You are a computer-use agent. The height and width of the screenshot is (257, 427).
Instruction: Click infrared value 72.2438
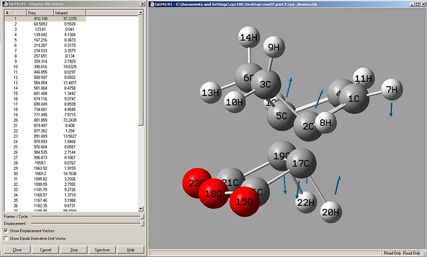point(70,120)
